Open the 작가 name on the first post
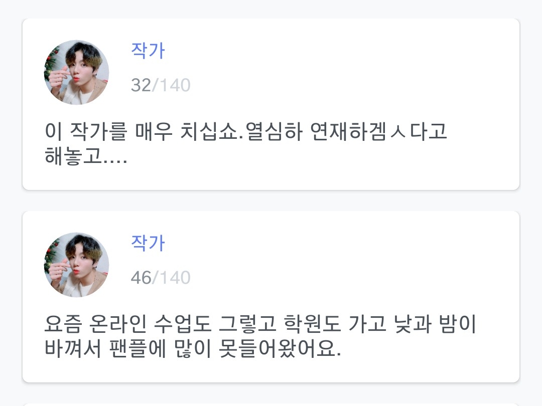 tap(148, 51)
